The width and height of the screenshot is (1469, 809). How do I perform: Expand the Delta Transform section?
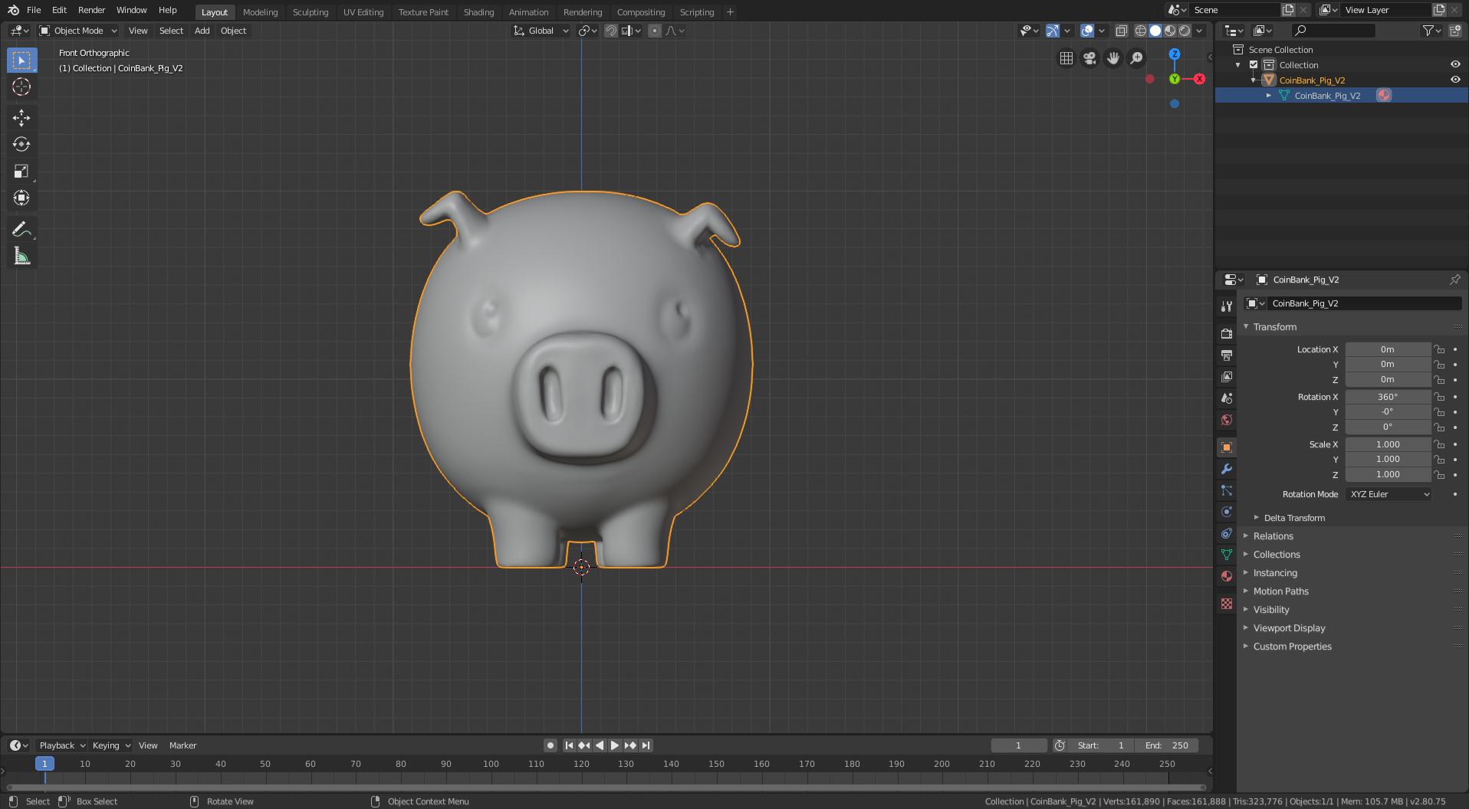pos(1293,518)
